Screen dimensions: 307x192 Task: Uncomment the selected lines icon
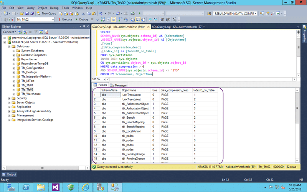click(155, 20)
